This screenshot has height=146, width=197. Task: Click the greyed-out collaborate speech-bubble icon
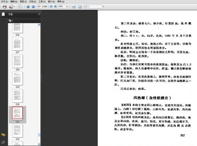click(20, 7)
